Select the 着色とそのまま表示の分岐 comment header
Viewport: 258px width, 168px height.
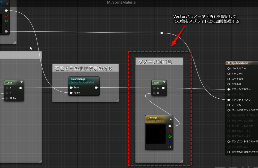point(86,68)
